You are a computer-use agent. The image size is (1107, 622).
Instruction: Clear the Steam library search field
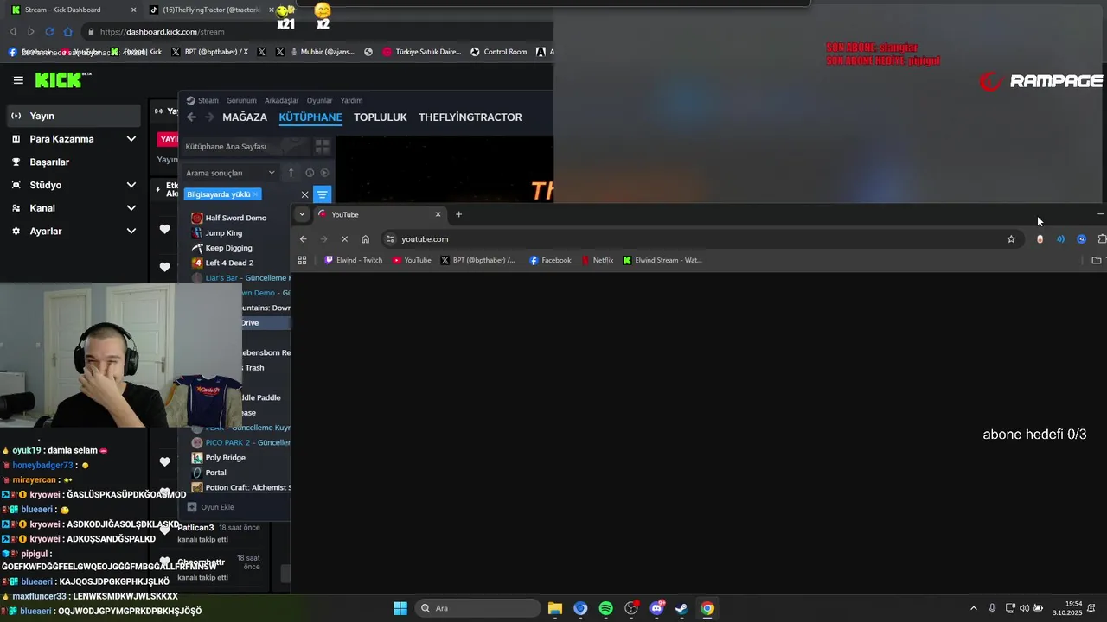tap(304, 194)
